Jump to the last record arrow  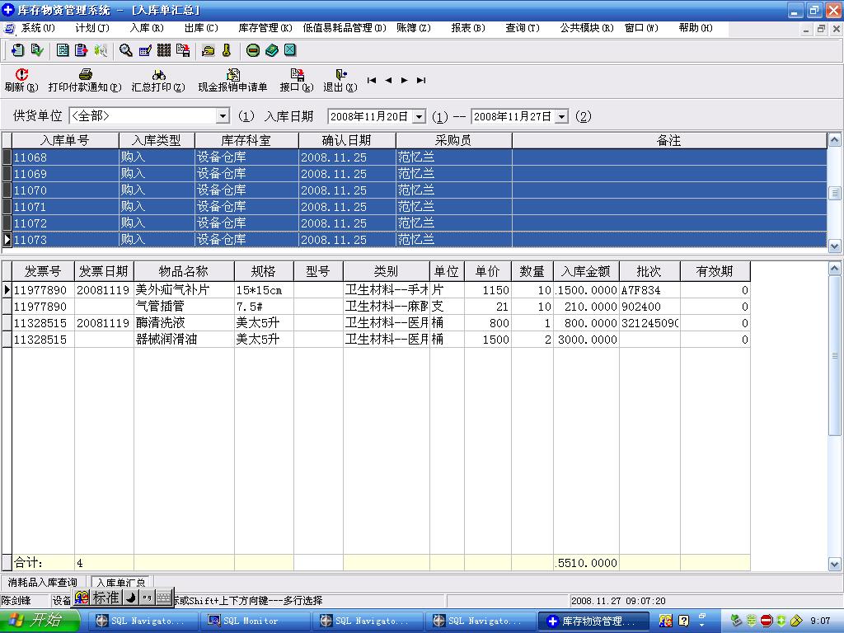tap(421, 80)
